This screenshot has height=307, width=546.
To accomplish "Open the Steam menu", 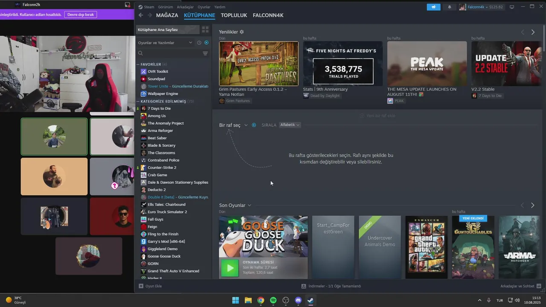I will [x=146, y=7].
